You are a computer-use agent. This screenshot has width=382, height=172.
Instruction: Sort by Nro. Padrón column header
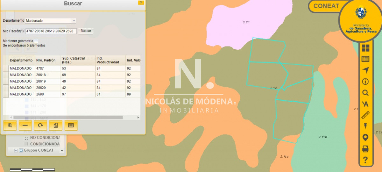coord(48,60)
